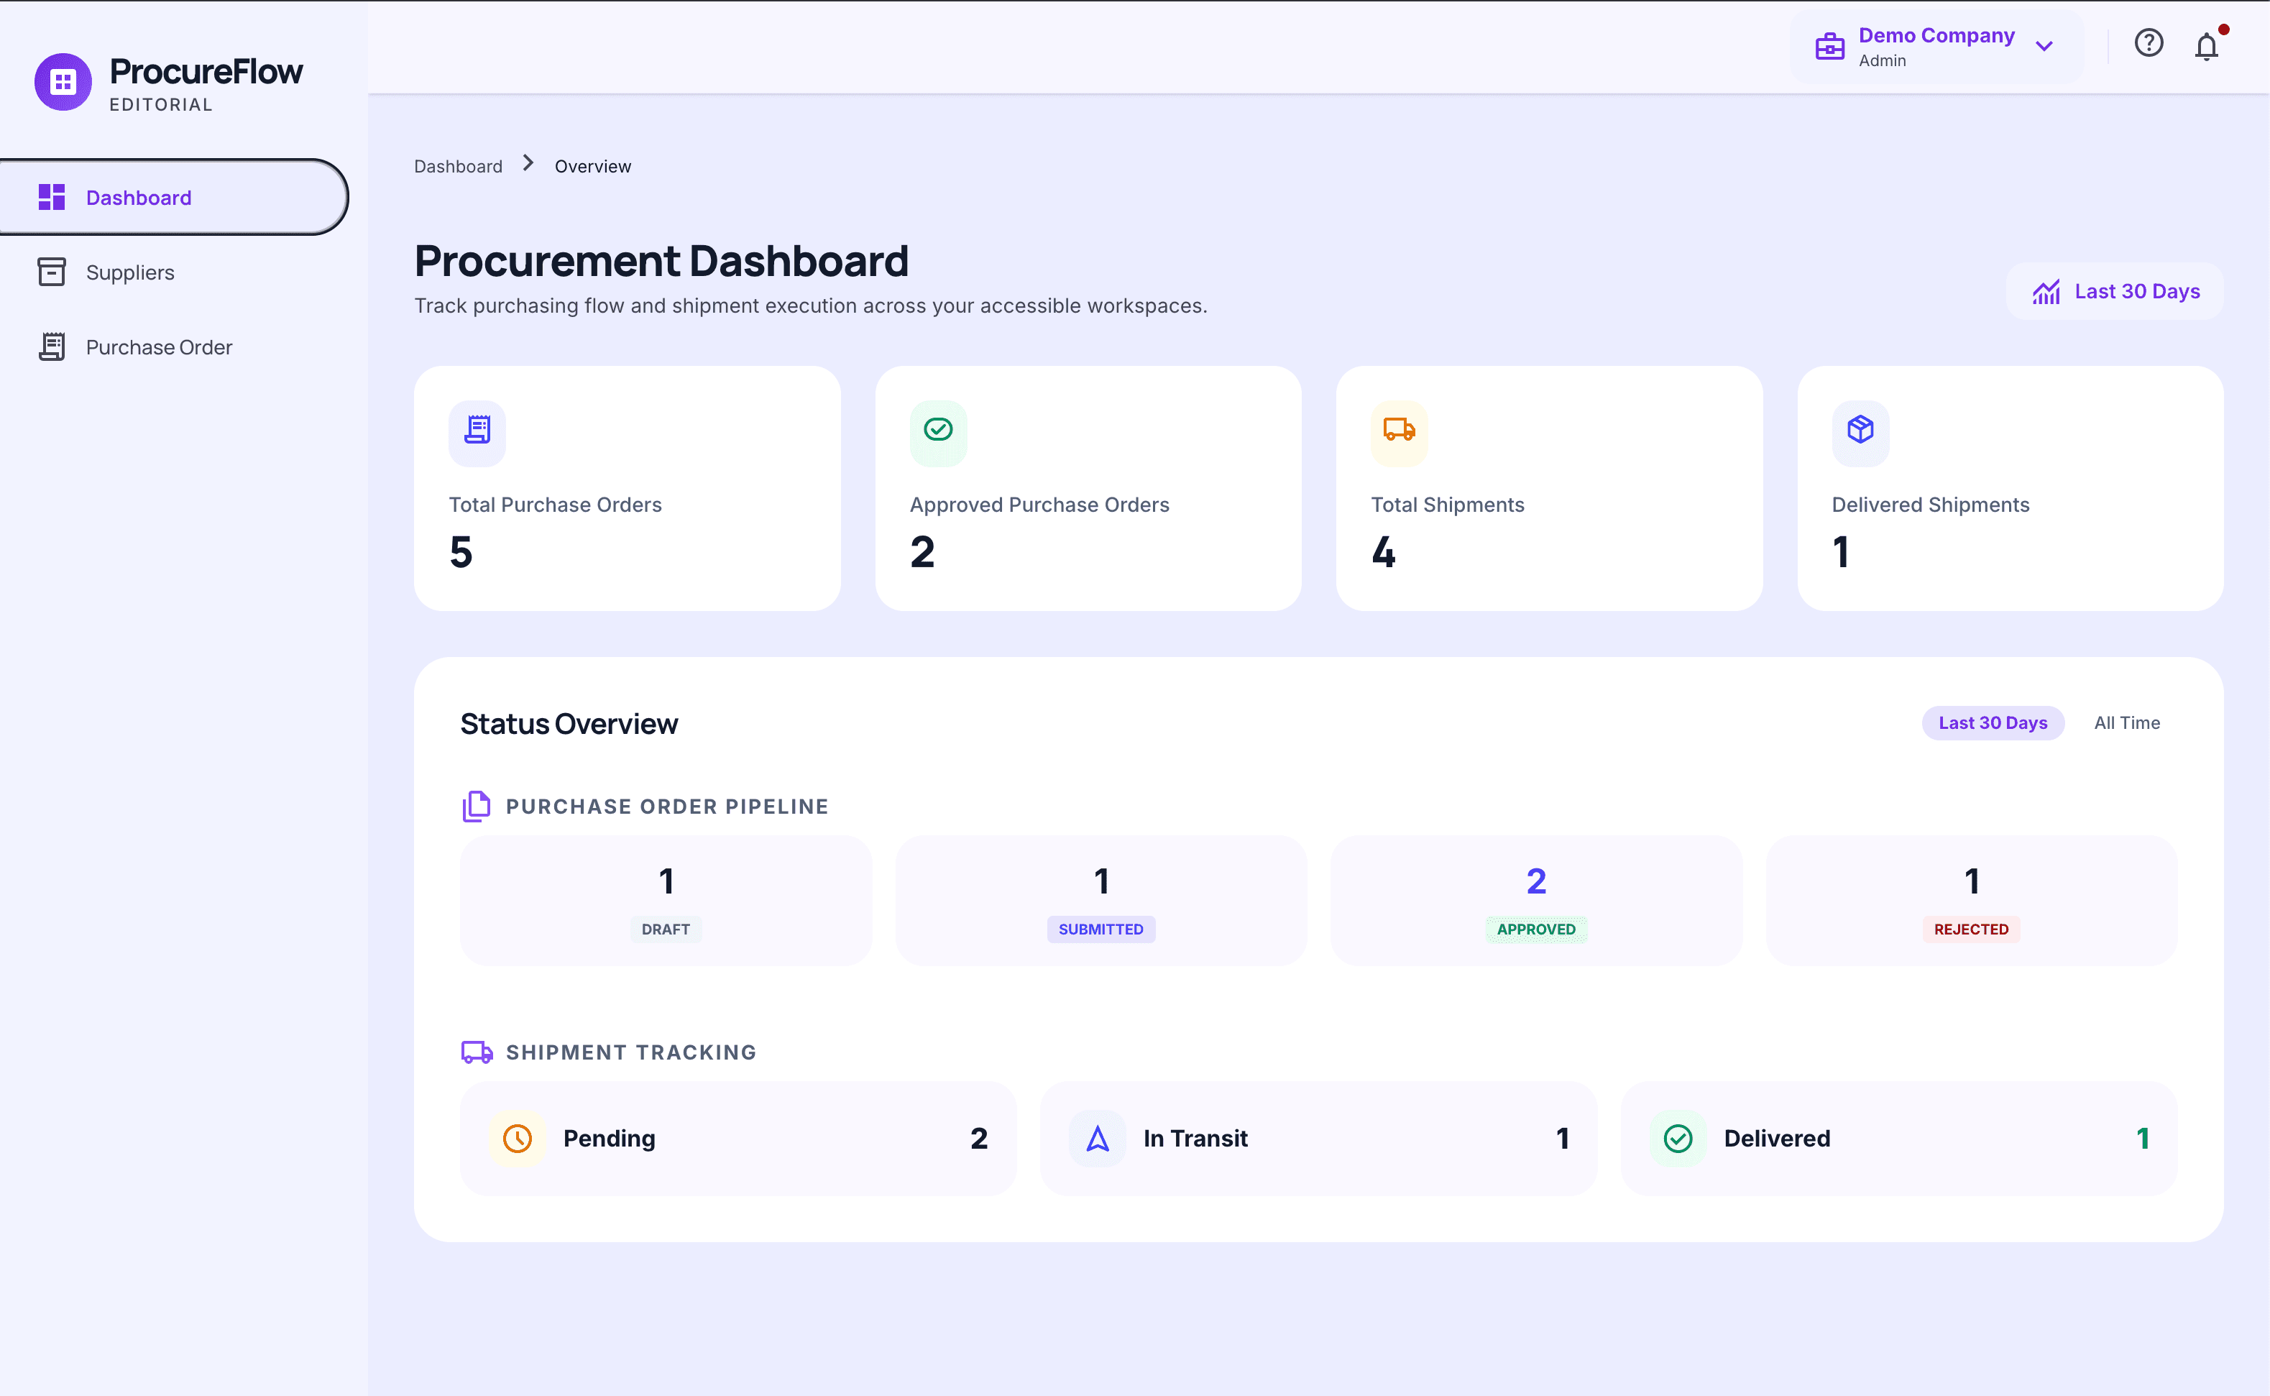Click the Procurement Dashboard page title
The height and width of the screenshot is (1396, 2270).
coord(661,260)
